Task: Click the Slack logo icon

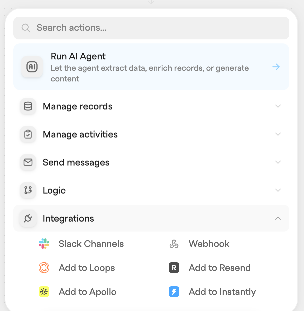Action: tap(44, 244)
